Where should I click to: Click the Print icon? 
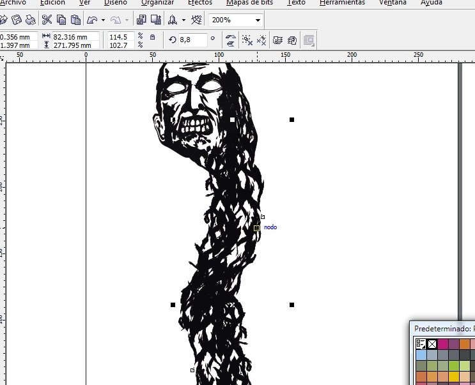click(x=30, y=20)
